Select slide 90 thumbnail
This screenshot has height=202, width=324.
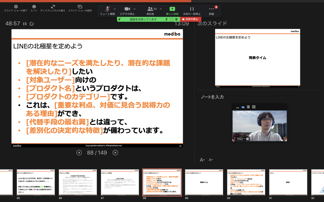246,182
